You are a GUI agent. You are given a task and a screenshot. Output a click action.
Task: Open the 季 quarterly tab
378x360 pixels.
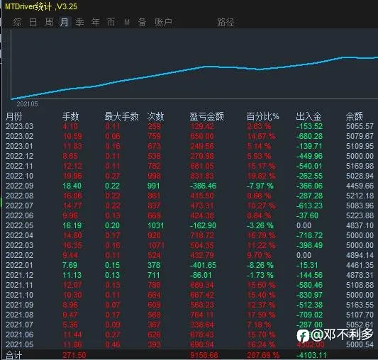tap(79, 23)
